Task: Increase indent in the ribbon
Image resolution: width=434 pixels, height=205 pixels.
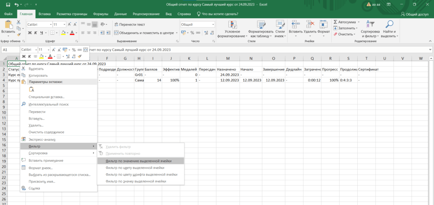Action: tap(108, 33)
